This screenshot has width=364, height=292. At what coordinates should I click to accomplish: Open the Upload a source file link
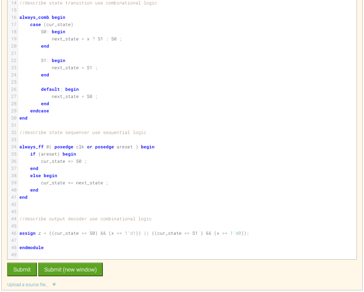click(x=27, y=285)
